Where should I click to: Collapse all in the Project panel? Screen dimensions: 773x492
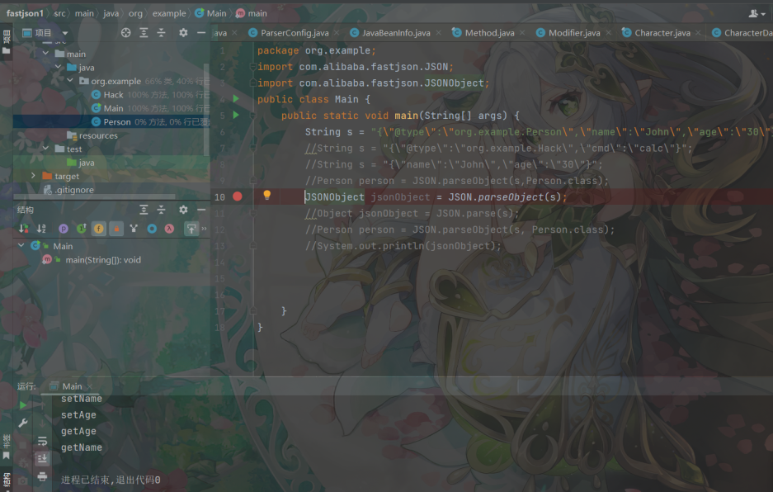point(161,32)
